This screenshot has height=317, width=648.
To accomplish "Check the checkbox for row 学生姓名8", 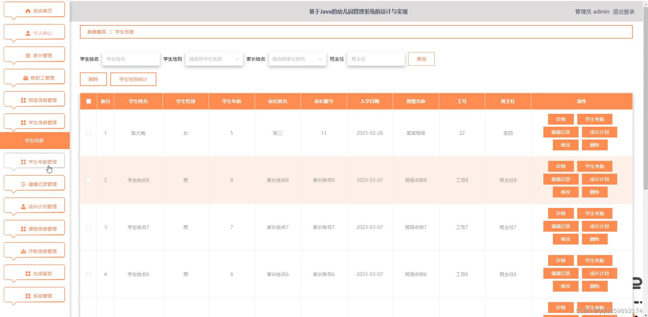I will [89, 180].
